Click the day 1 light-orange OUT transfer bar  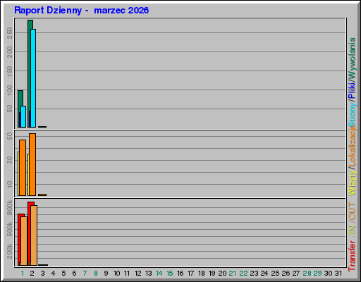[24, 241]
